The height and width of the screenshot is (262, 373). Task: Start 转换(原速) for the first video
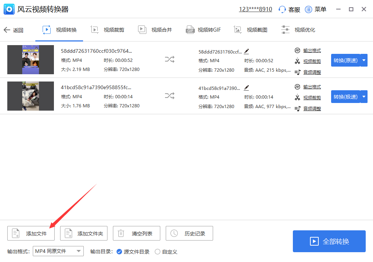tap(345, 60)
